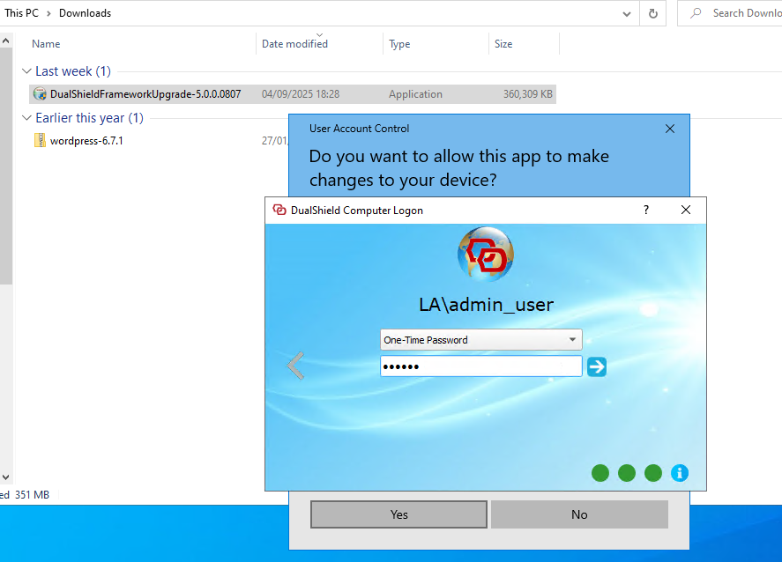Click the help question mark in DualShield title bar

pos(646,210)
